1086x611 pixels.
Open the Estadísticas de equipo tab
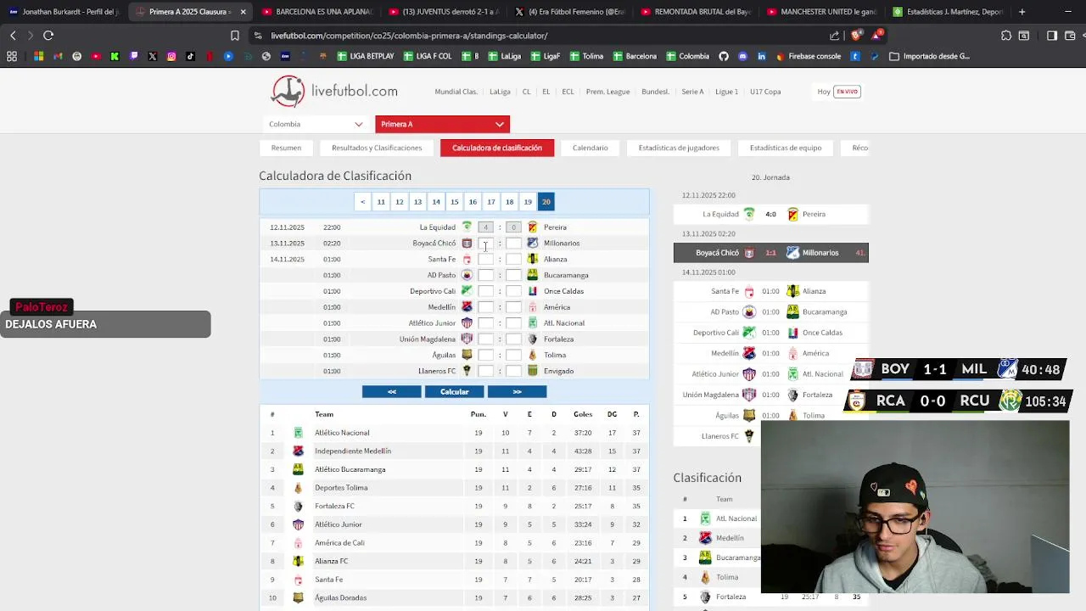(786, 148)
